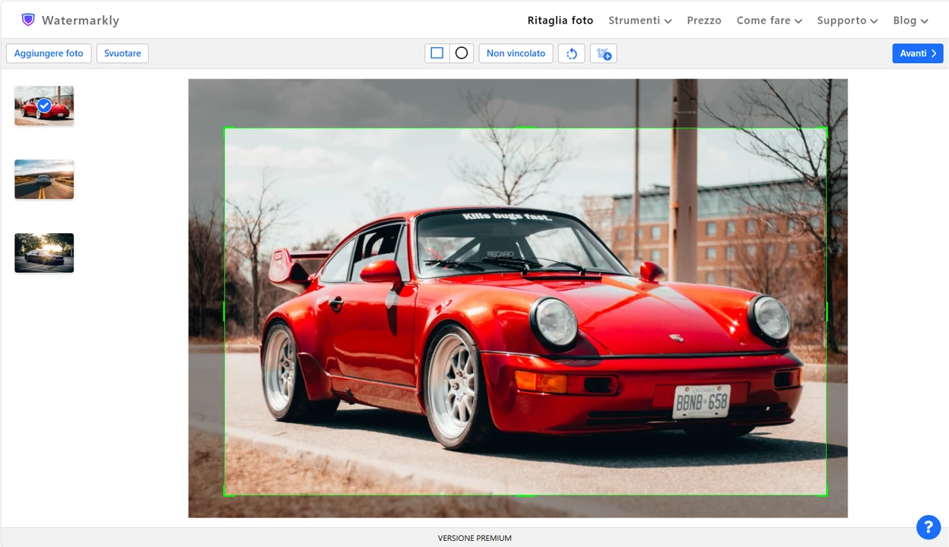This screenshot has height=547, width=949.
Task: Click the Watermarkly brand name
Action: (x=81, y=21)
